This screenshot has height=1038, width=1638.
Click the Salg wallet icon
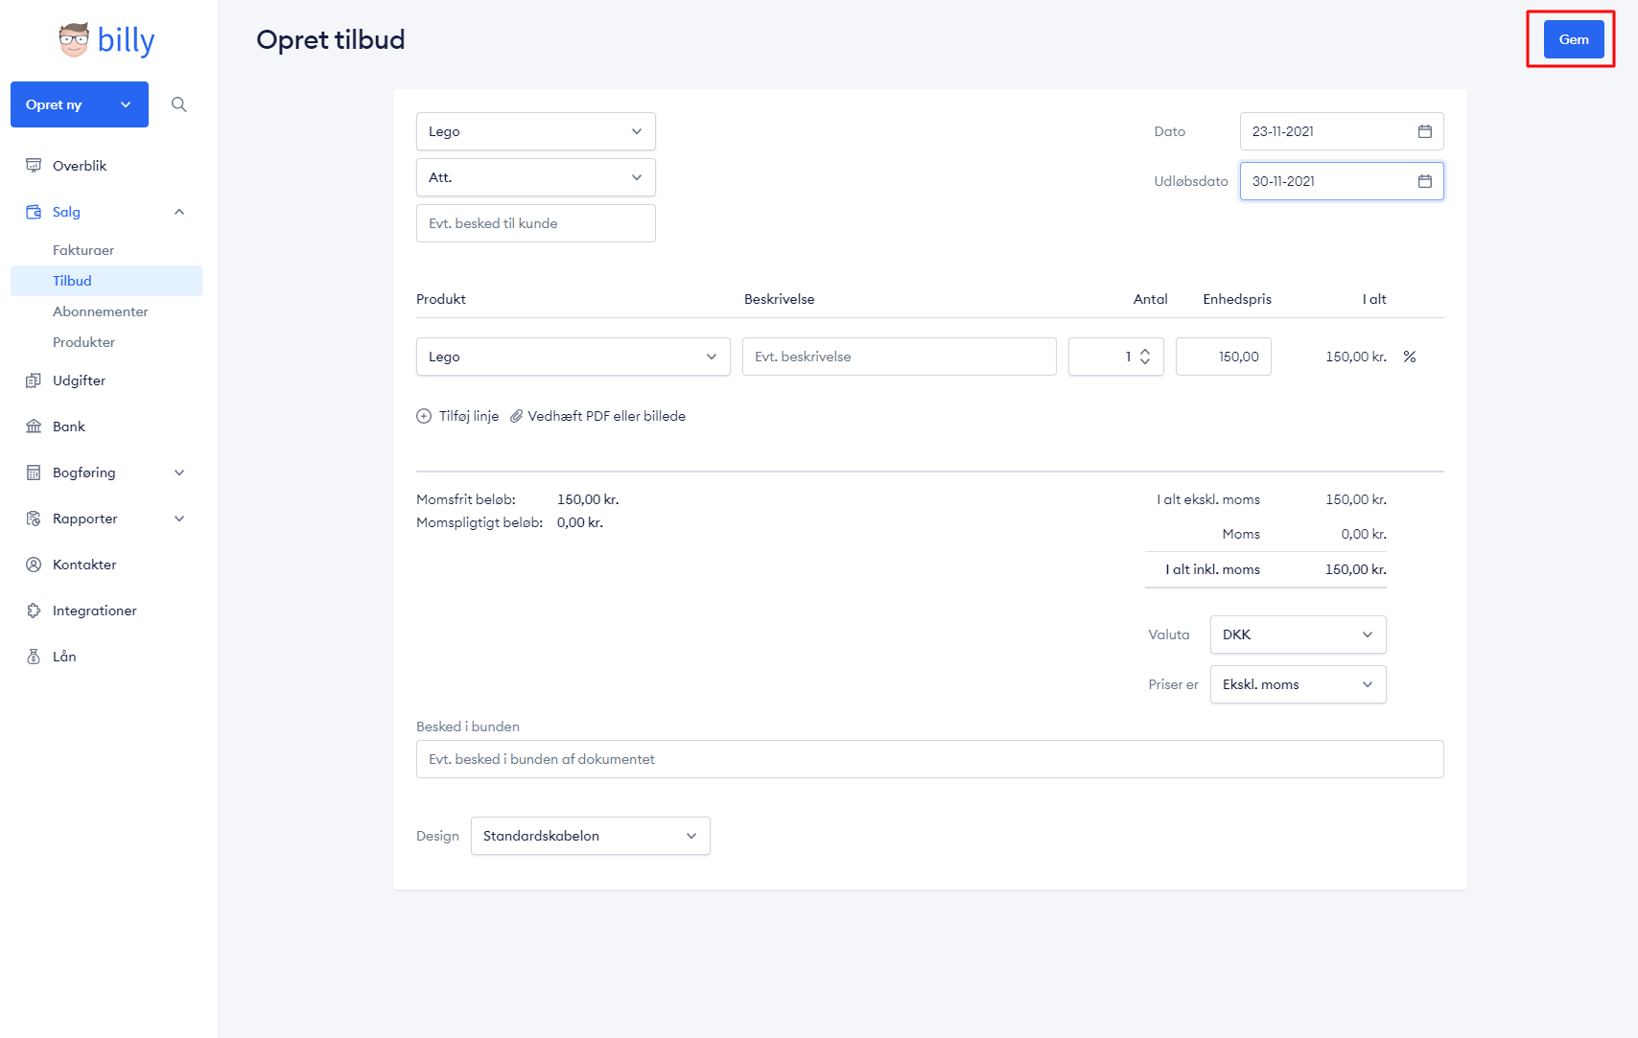click(x=34, y=212)
